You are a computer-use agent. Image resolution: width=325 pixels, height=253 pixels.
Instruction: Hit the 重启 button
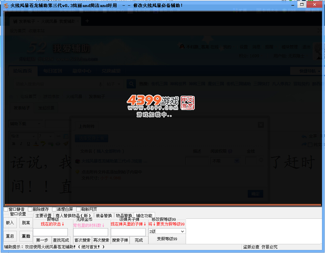click(x=10, y=236)
